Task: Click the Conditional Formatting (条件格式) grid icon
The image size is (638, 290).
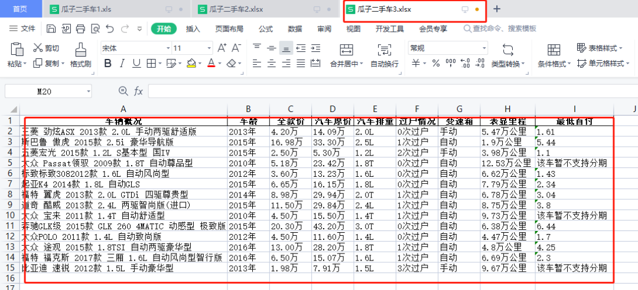Action: [554, 50]
